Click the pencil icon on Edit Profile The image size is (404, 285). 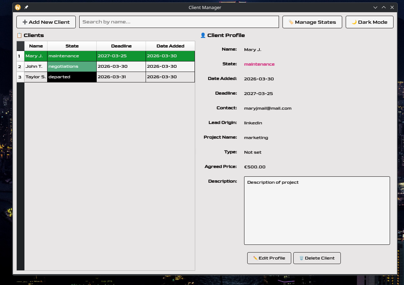pos(255,258)
